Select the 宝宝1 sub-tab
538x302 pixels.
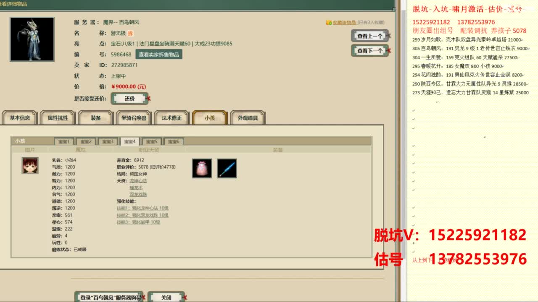[64, 141]
